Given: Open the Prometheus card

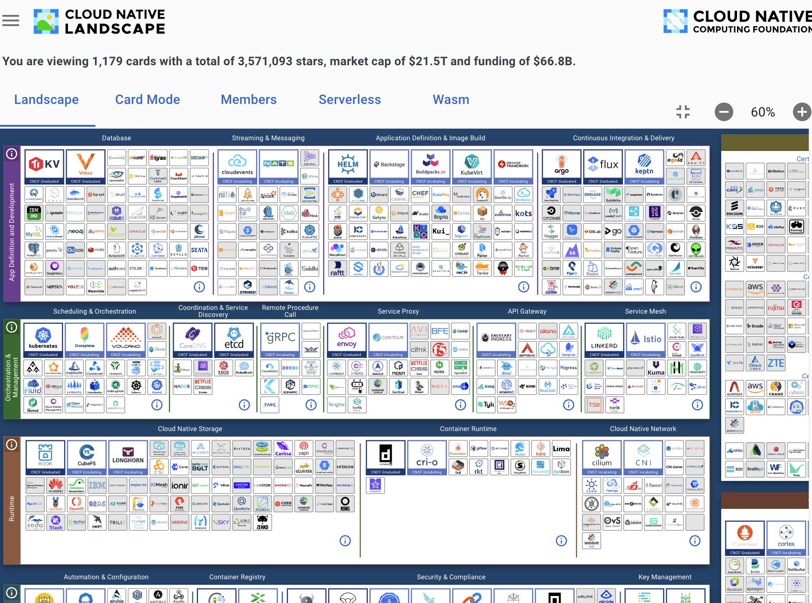Looking at the screenshot, I should [745, 538].
